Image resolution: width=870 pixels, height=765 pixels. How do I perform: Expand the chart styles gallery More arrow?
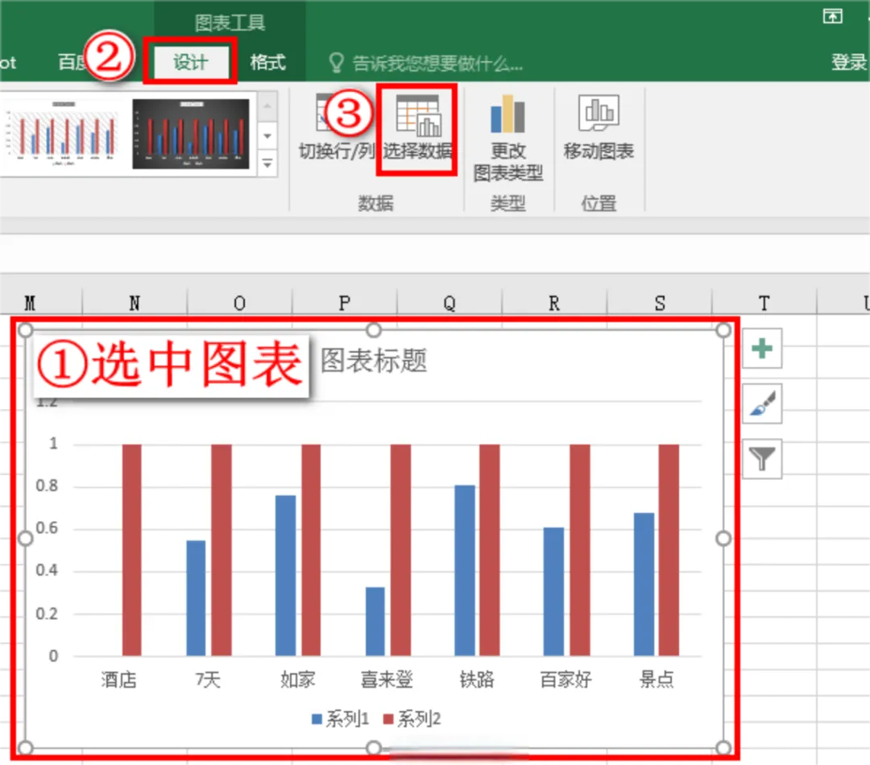click(x=267, y=164)
